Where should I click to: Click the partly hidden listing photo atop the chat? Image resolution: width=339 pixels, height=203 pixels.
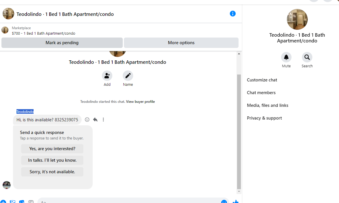coord(118,54)
